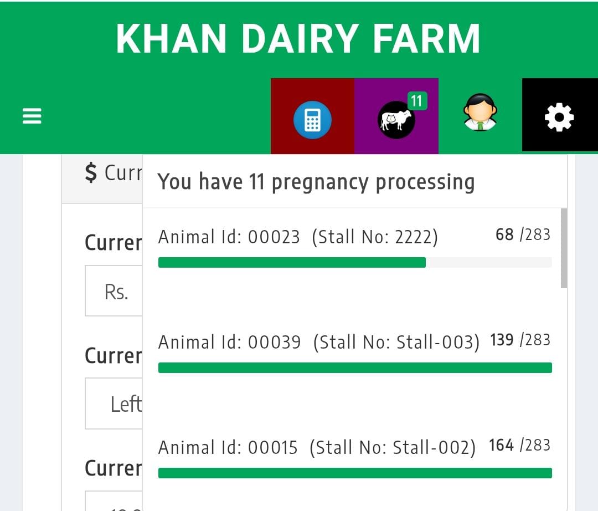The height and width of the screenshot is (511, 598).
Task: Click progress bar for Stall-003 animal
Action: [355, 368]
